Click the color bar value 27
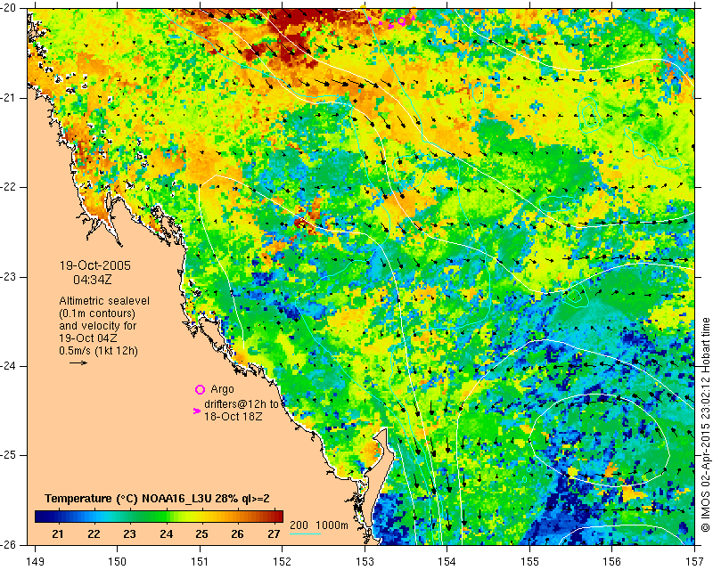This screenshot has height=570, width=713. coord(274,533)
